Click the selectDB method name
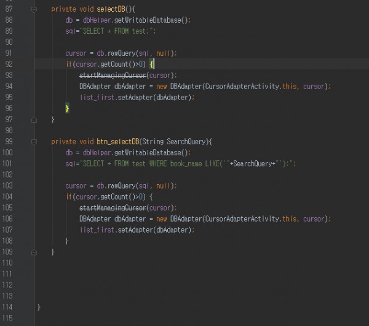 111,9
